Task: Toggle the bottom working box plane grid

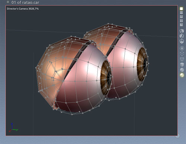Action: coord(182,41)
